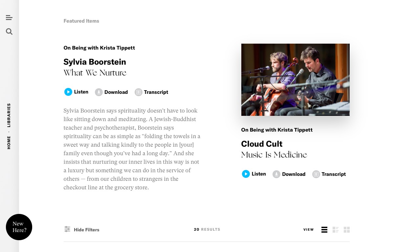This screenshot has width=394, height=252.
Task: Click On Being with Krista Tippett above Sylvia Boorstein
Action: pos(99,48)
